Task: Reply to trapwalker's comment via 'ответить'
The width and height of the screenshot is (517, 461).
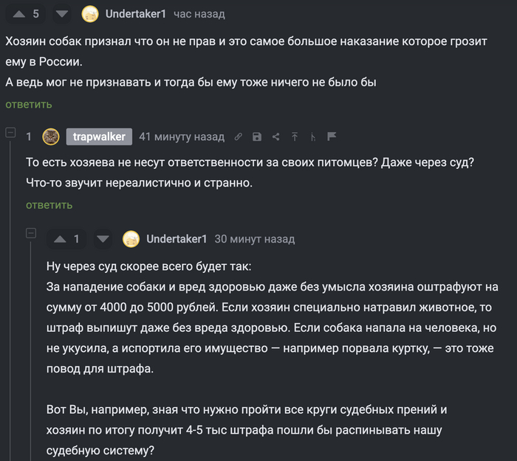Action: pyautogui.click(x=49, y=204)
